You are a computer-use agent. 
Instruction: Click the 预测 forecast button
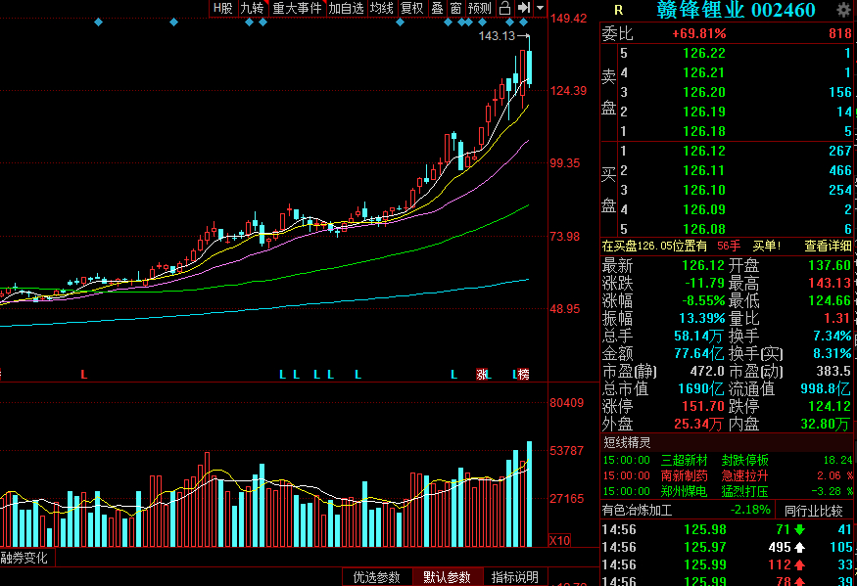point(480,8)
